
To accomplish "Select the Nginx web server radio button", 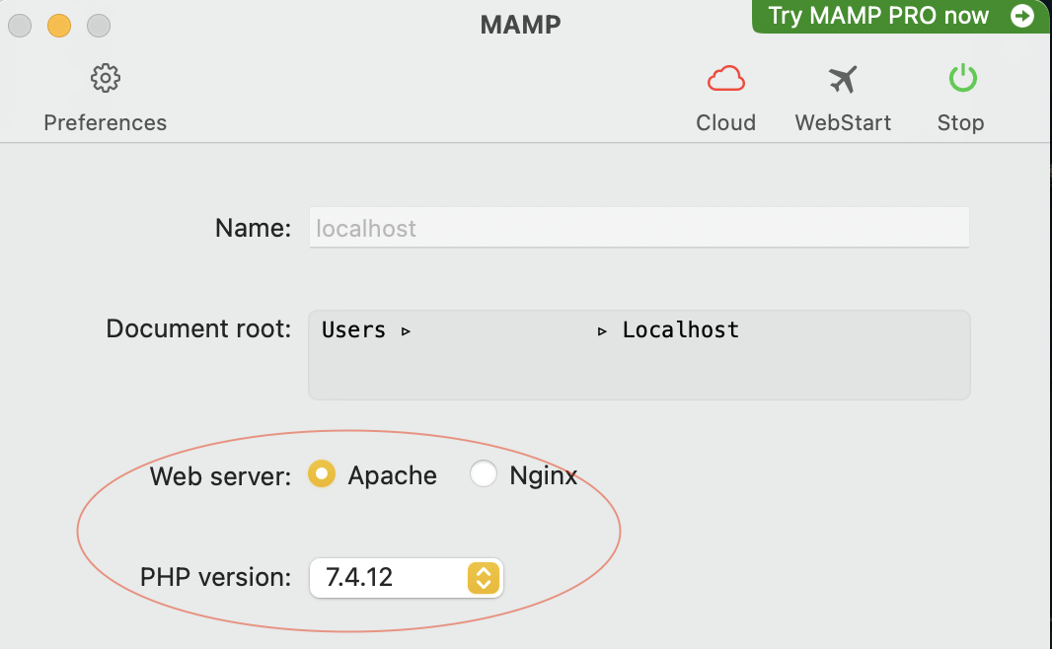I will tap(483, 474).
